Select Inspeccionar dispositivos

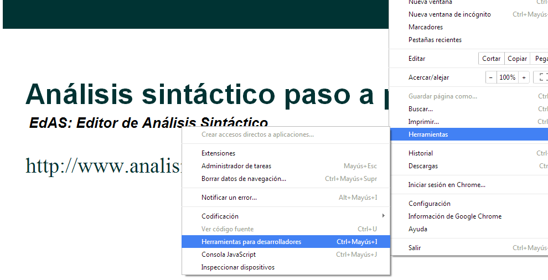238,267
